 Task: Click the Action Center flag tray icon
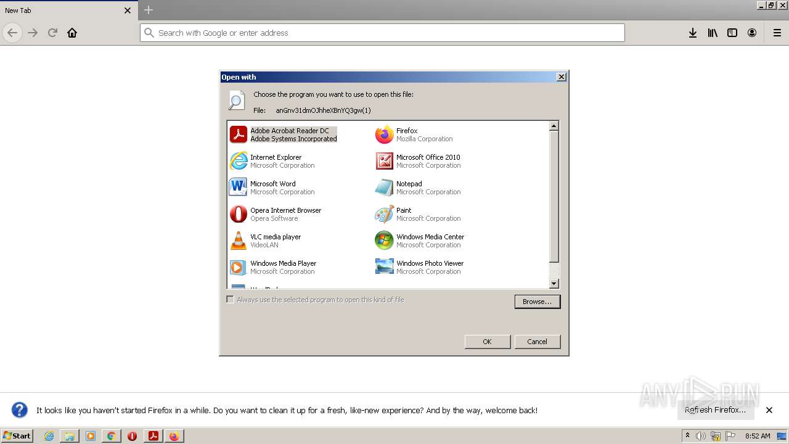[x=730, y=436]
